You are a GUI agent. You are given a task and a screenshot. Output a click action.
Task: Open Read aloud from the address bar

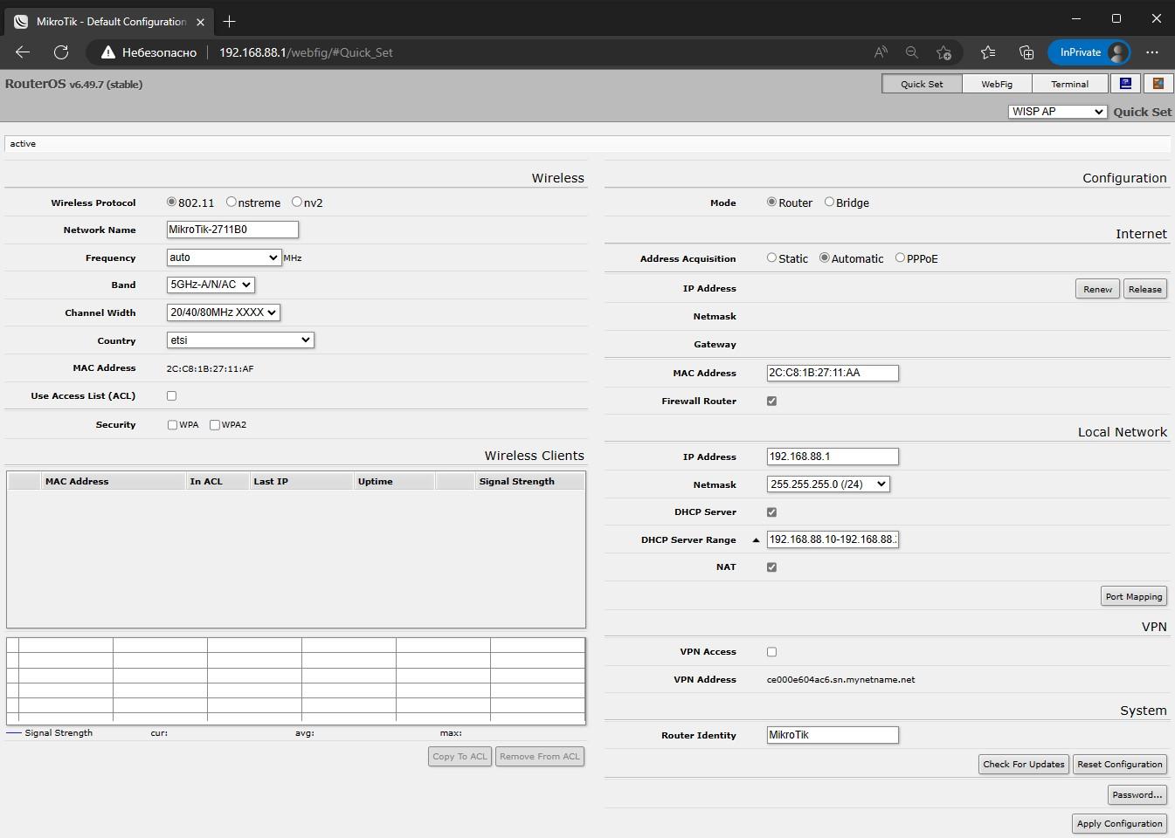click(881, 52)
